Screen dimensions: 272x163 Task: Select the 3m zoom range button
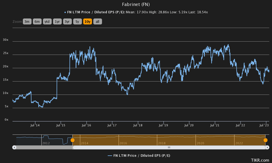point(27,22)
